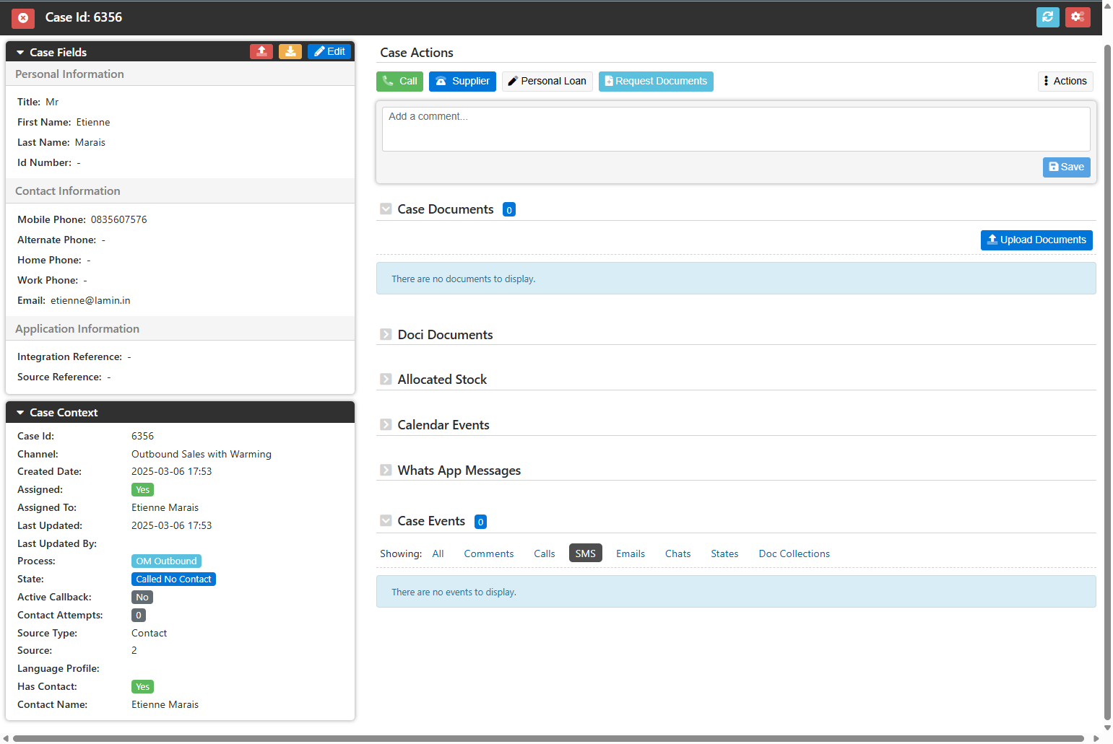
Task: Click the Case Documents count badge
Action: 509,210
